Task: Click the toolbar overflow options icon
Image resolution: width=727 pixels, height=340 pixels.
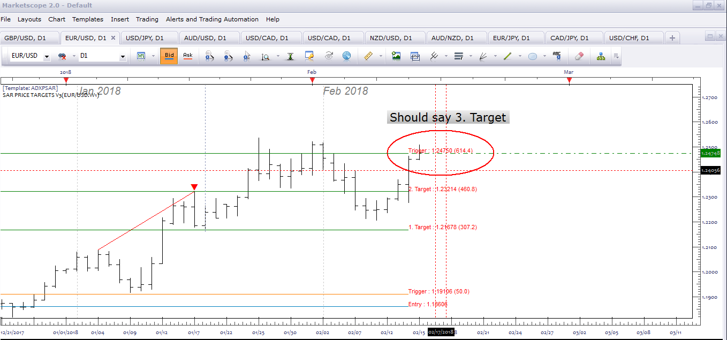Action: pos(616,56)
